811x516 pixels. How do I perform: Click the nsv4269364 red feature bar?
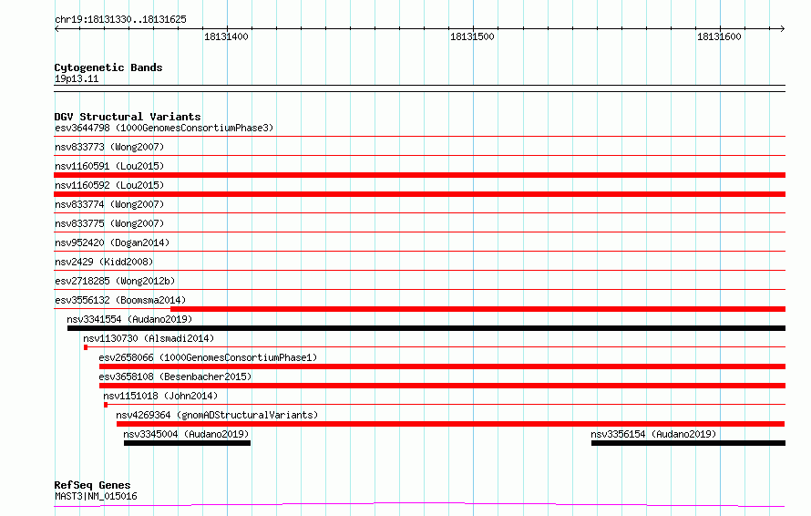[450, 424]
